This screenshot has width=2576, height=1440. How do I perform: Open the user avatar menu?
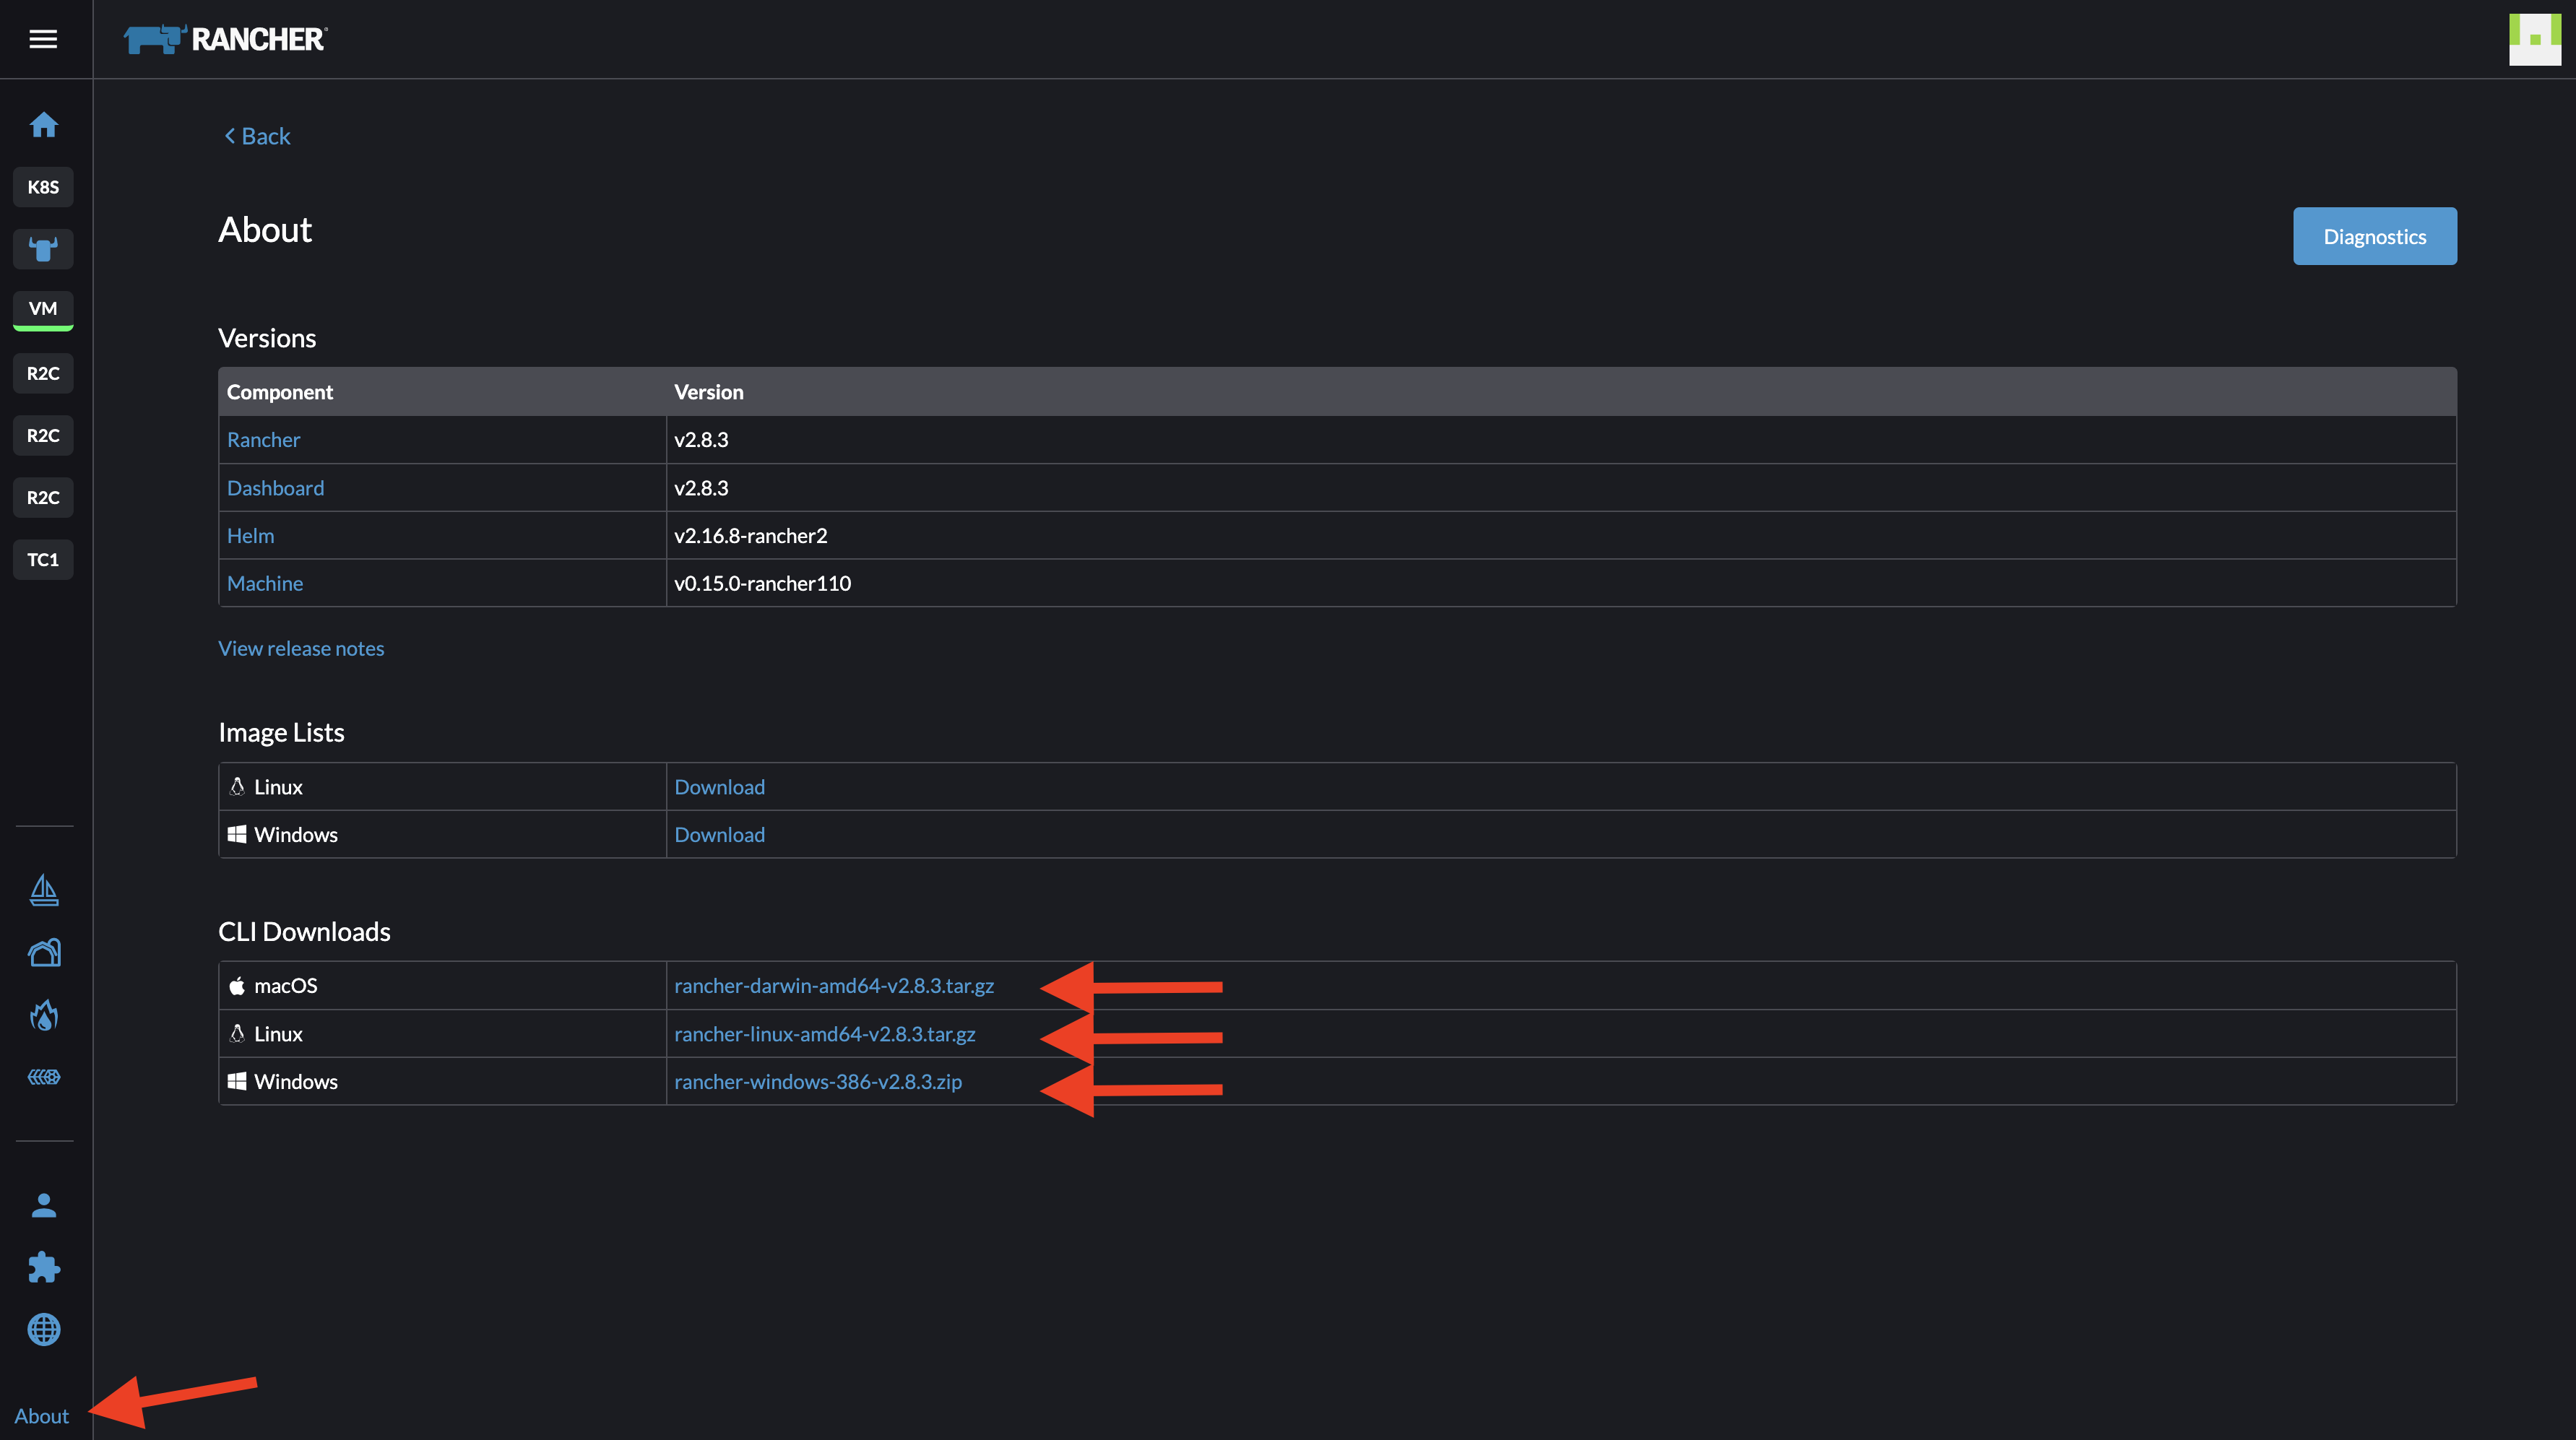tap(2534, 39)
